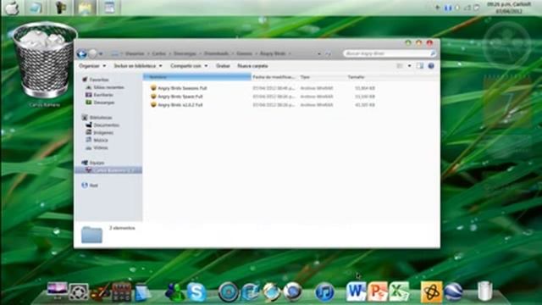Viewport: 542px width, 305px height.
Task: Click Downloads in address breadcrumb
Action: [x=216, y=53]
